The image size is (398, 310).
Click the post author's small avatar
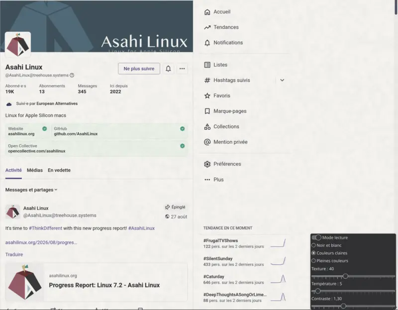click(13, 212)
